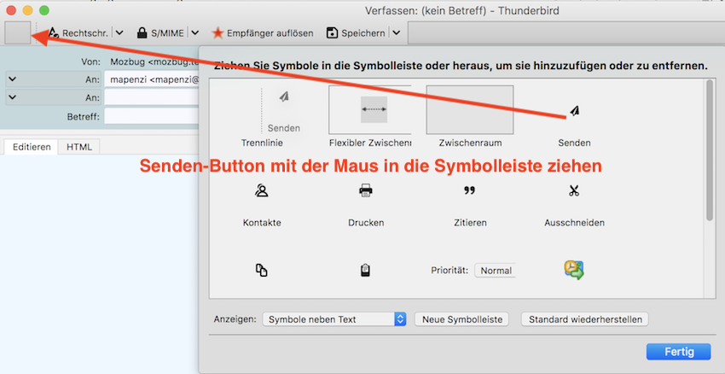Image resolution: width=725 pixels, height=374 pixels.
Task: Click the Betreff subject field
Action: click(152, 116)
